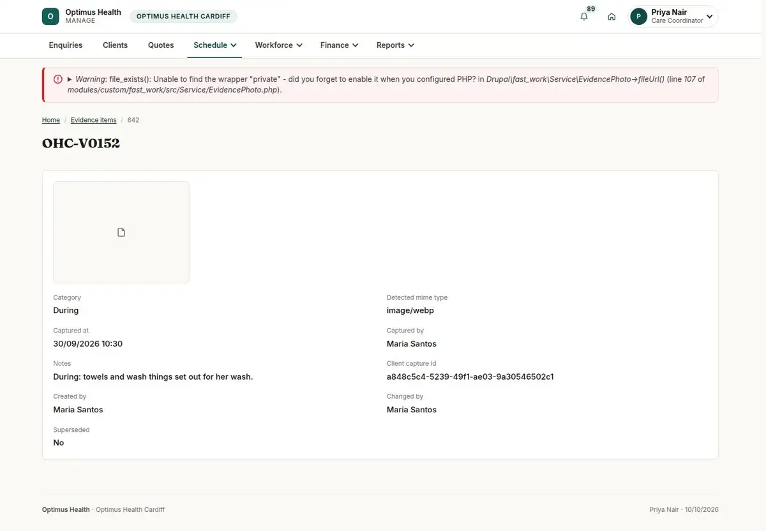Click the Optimus Health Cardiff branch badge
This screenshot has height=531, width=766.
(x=183, y=17)
